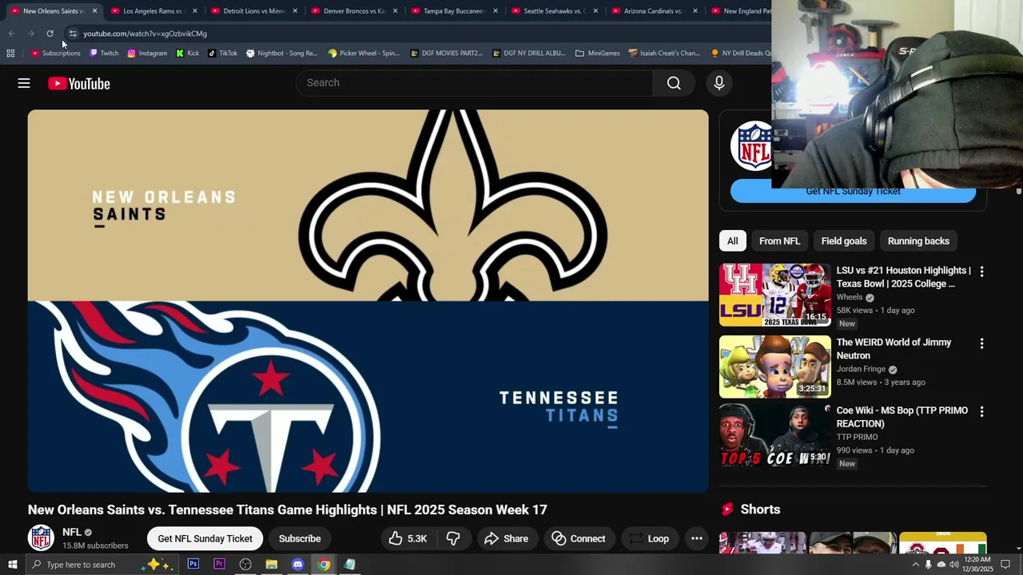This screenshot has width=1023, height=575.
Task: Click the Wheels channel name
Action: tap(850, 297)
